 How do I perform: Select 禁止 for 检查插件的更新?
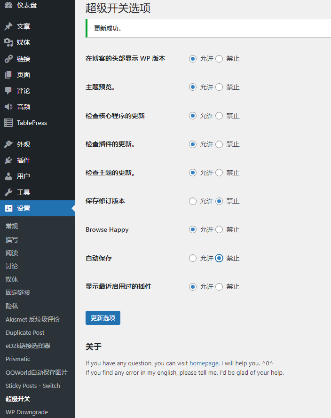pyautogui.click(x=219, y=144)
